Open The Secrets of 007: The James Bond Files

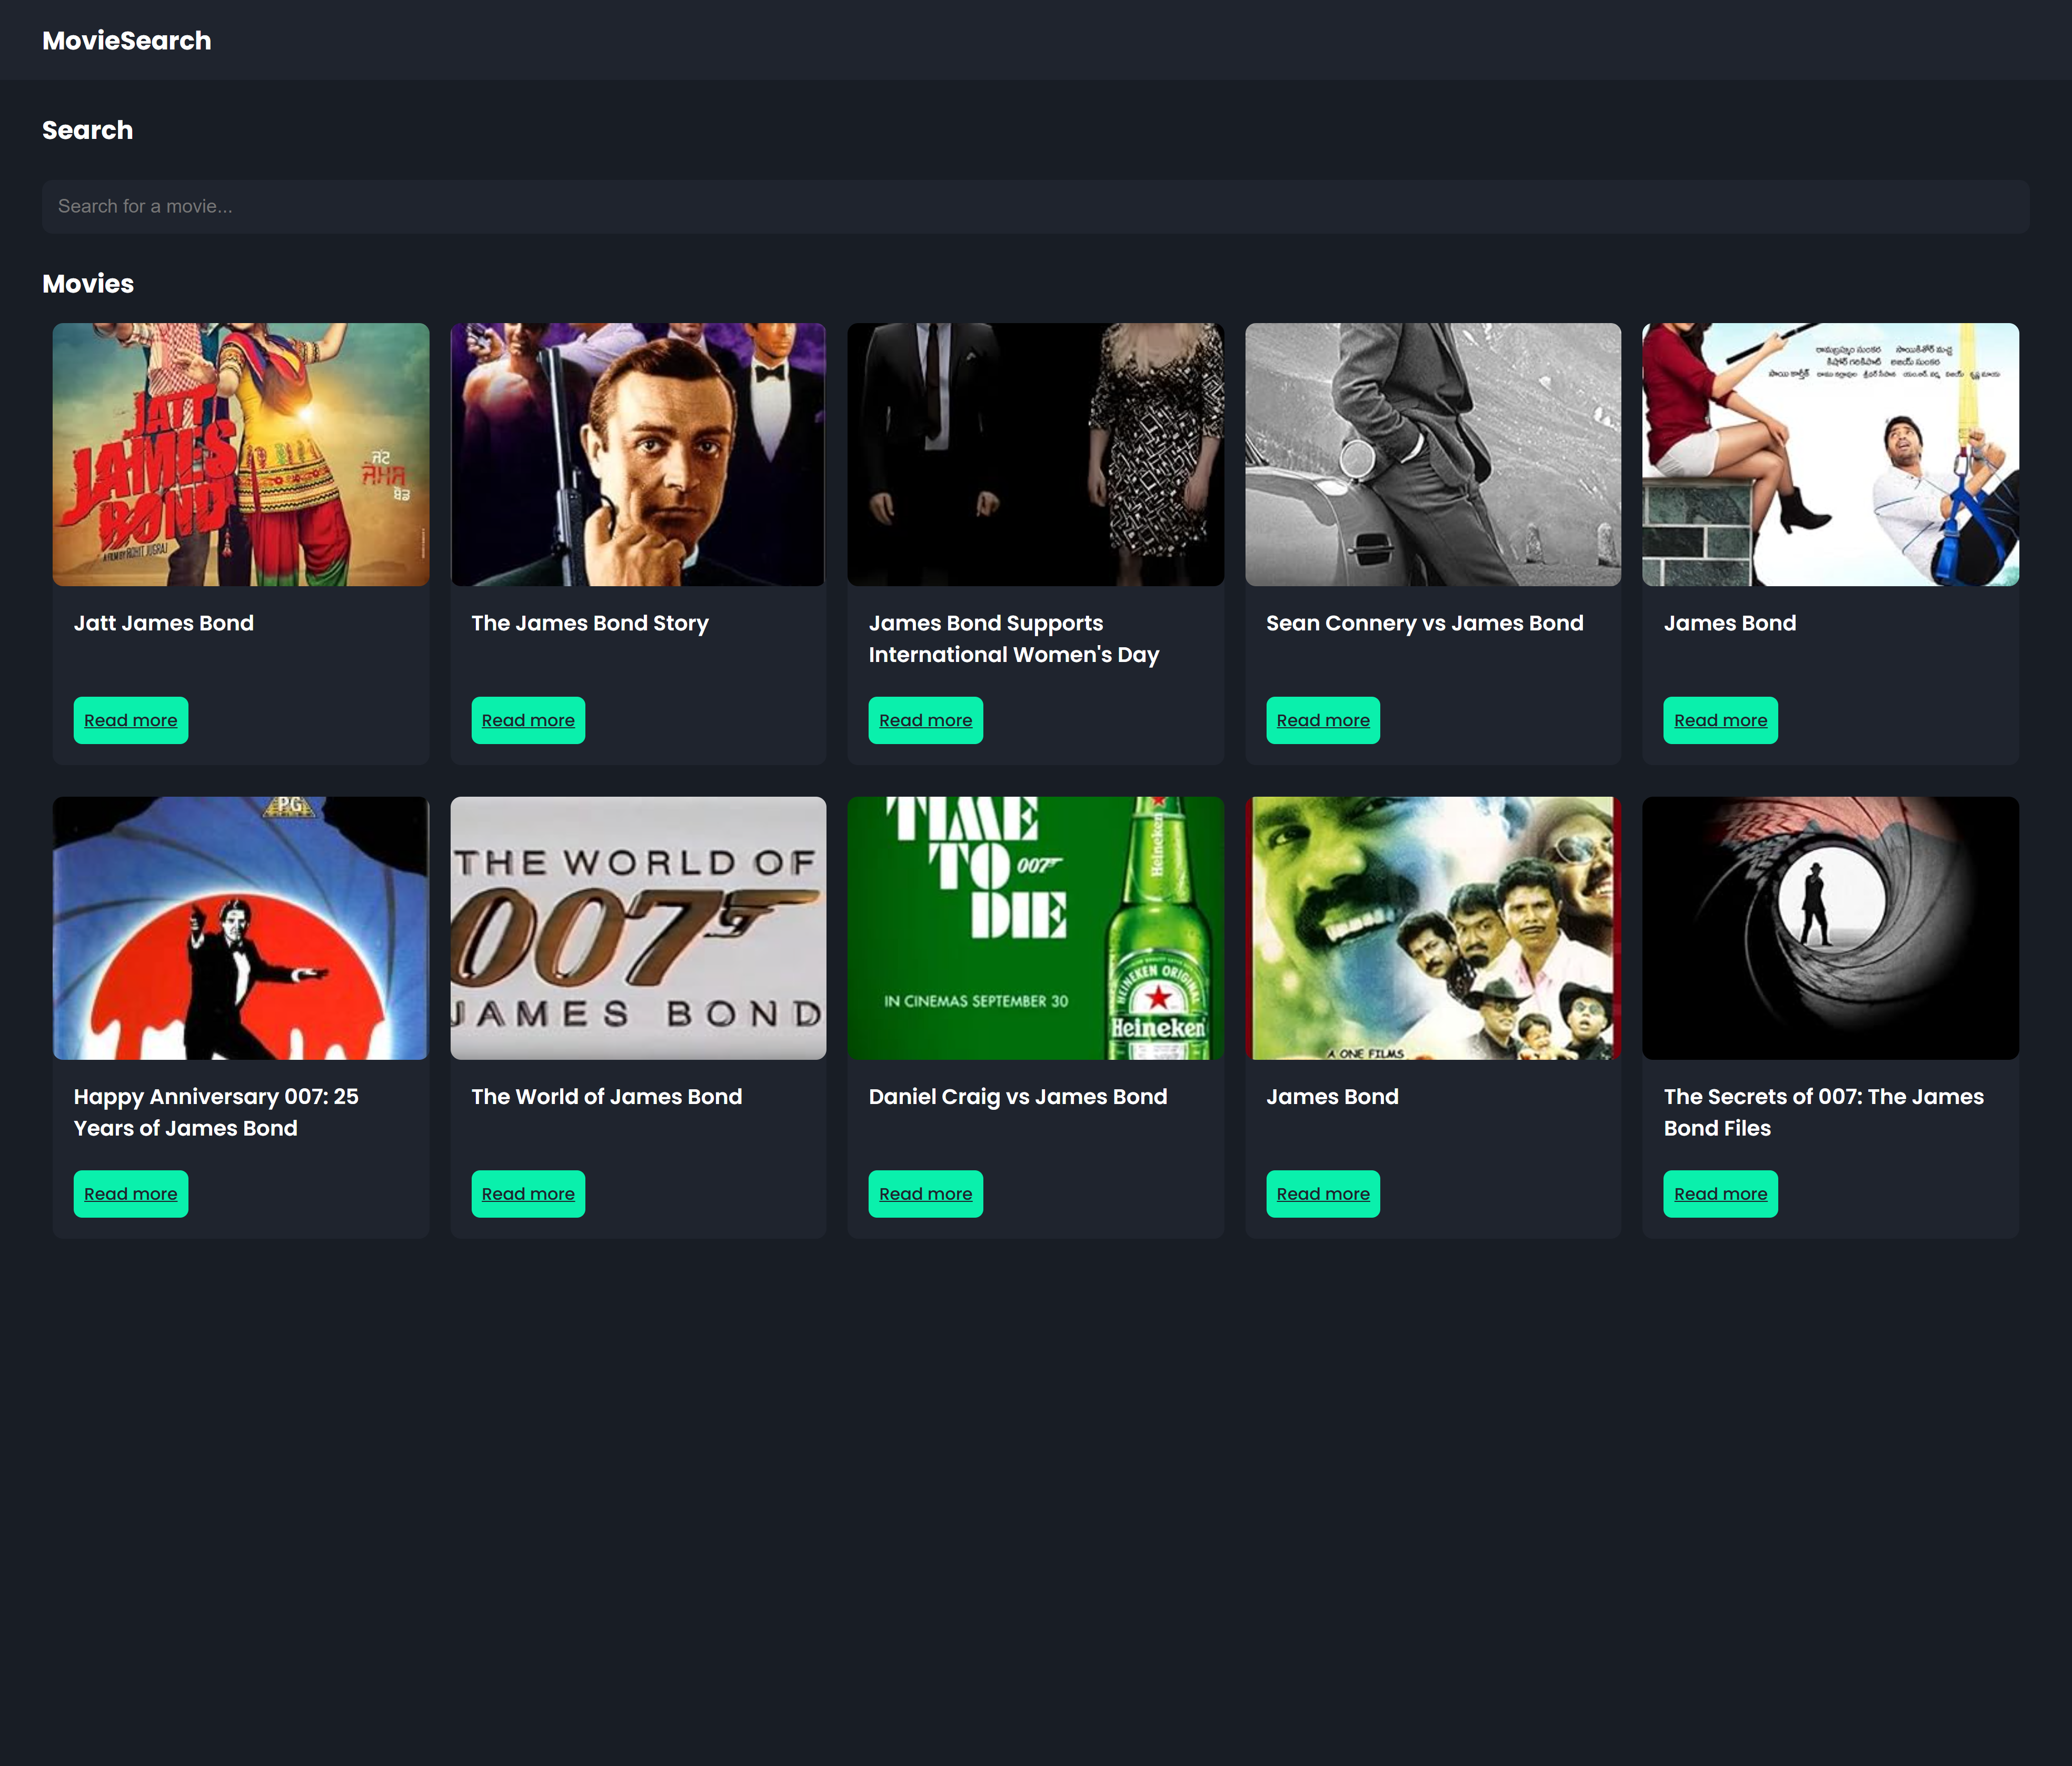(x=1720, y=1193)
